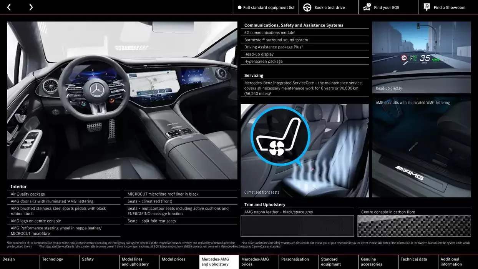Open the Standard equipment tab
Screen dimensions: 478x269
tap(339, 262)
